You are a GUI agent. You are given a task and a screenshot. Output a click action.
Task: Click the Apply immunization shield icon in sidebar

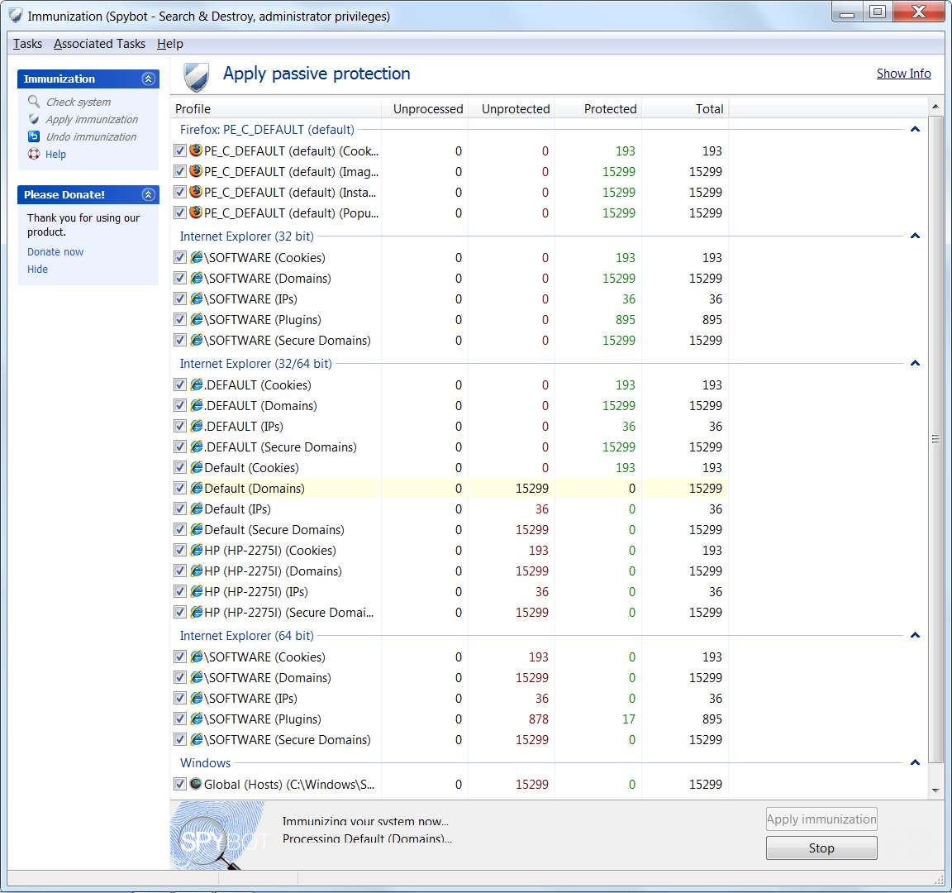click(x=34, y=119)
